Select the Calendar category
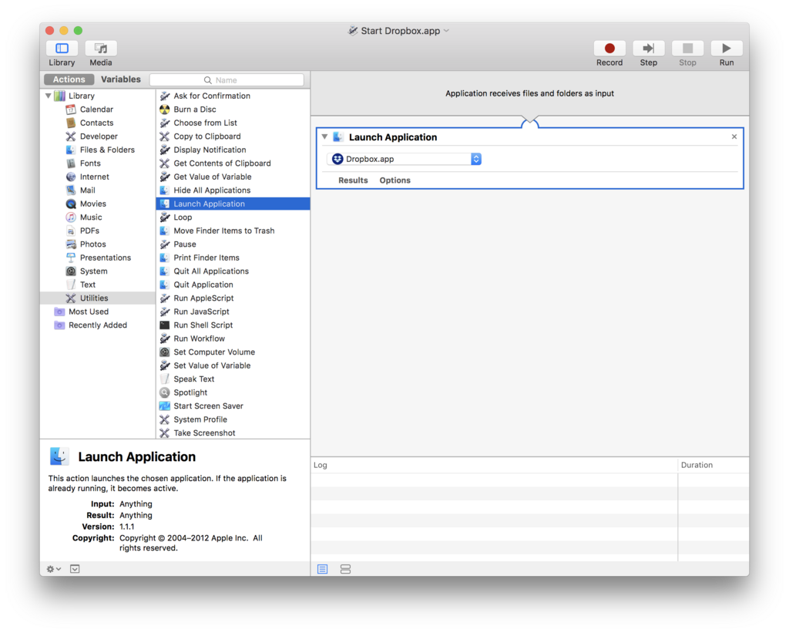This screenshot has height=633, width=789. [96, 109]
